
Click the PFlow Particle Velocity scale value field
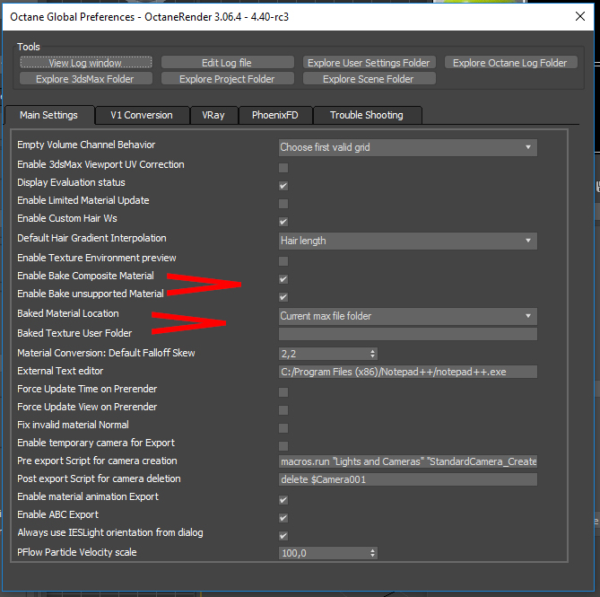(x=324, y=553)
